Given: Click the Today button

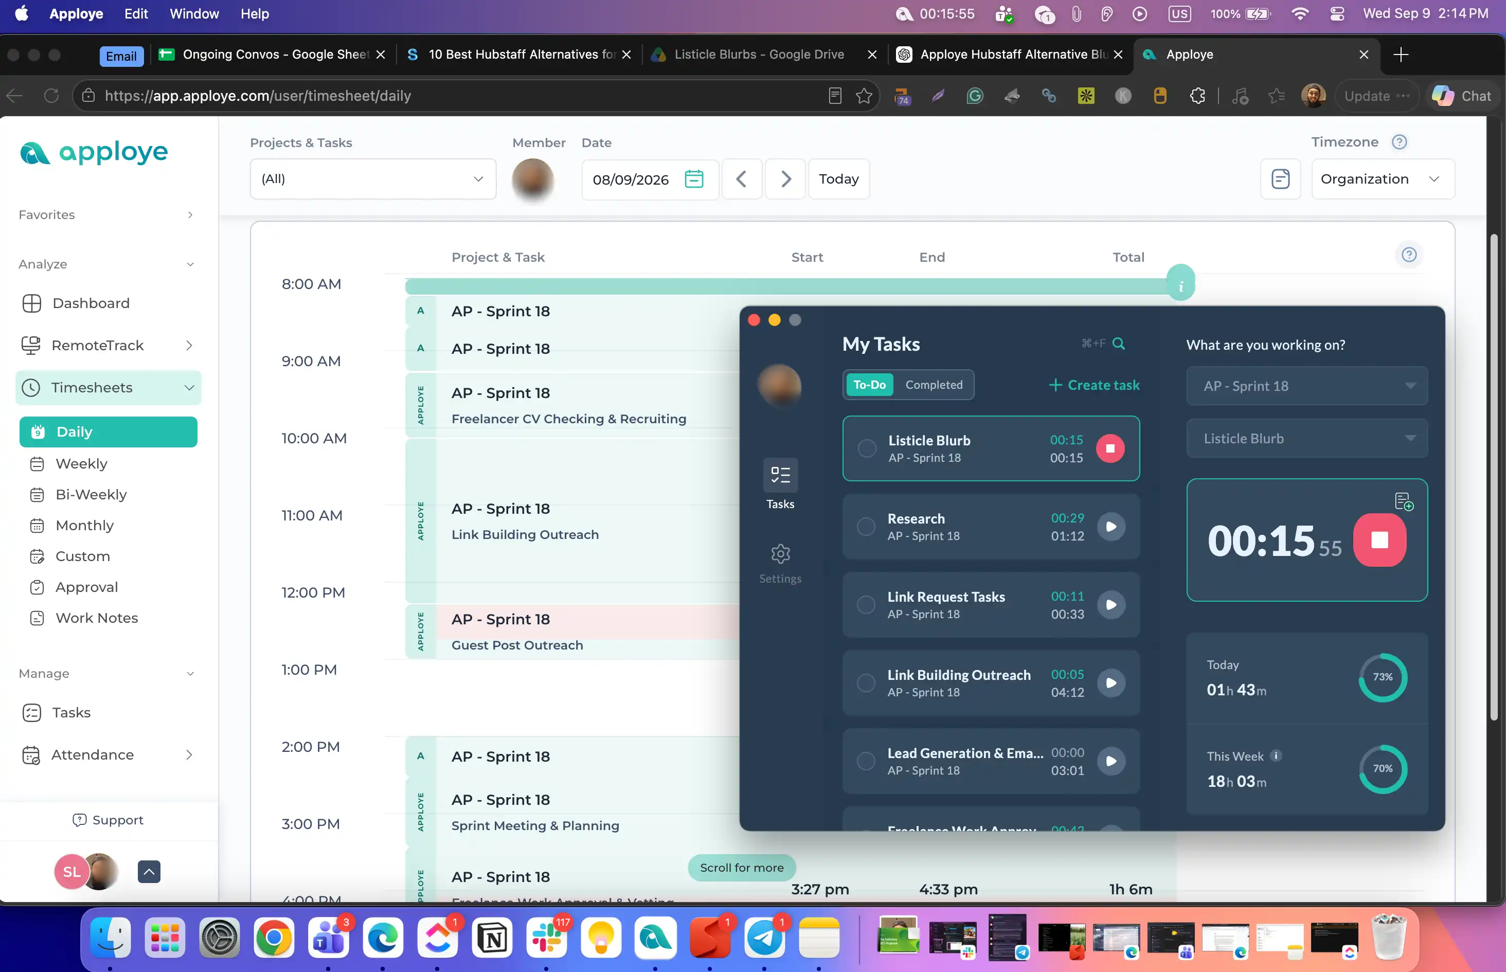Looking at the screenshot, I should coord(838,179).
